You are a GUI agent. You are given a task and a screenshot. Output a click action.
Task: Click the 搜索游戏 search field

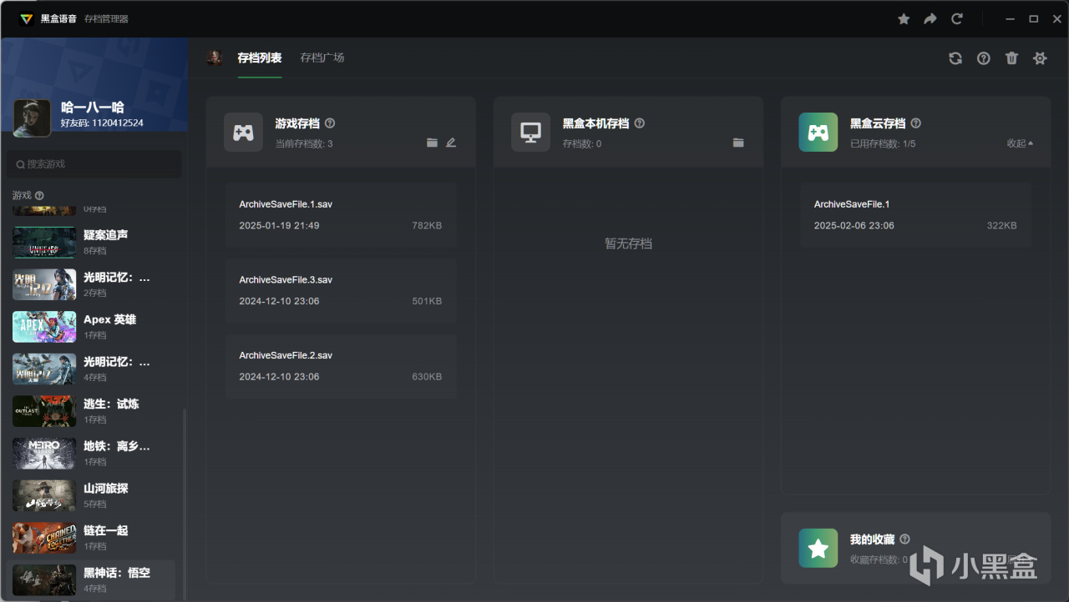94,164
